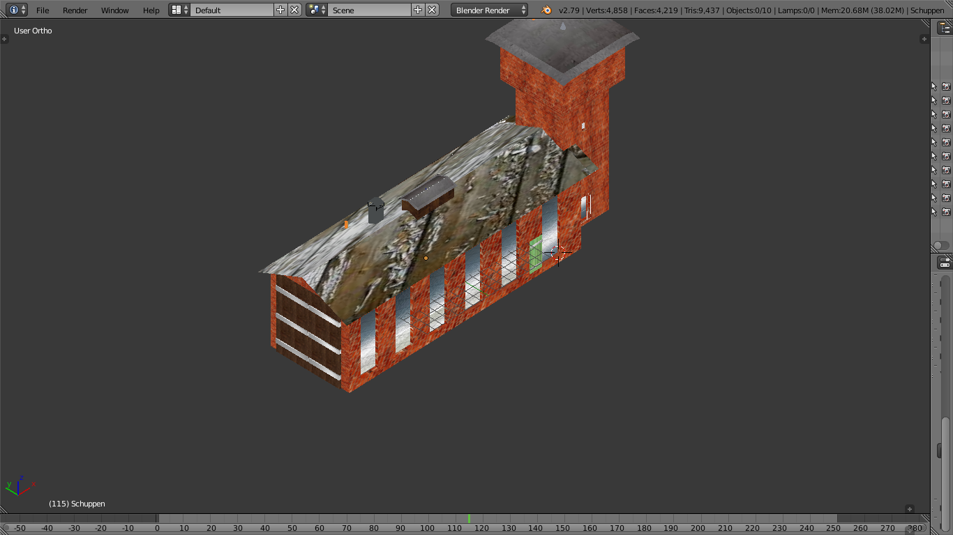This screenshot has height=535, width=953.
Task: Click the Blender logo icon
Action: (x=546, y=10)
